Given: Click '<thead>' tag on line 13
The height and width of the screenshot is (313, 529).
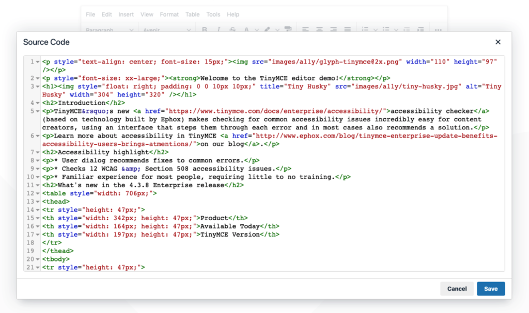Looking at the screenshot, I should 56,202.
